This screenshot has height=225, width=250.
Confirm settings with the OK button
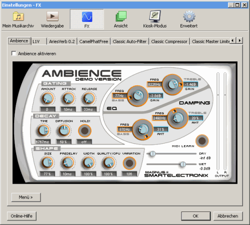(196, 216)
